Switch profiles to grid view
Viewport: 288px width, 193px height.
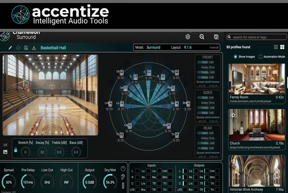(x=283, y=47)
